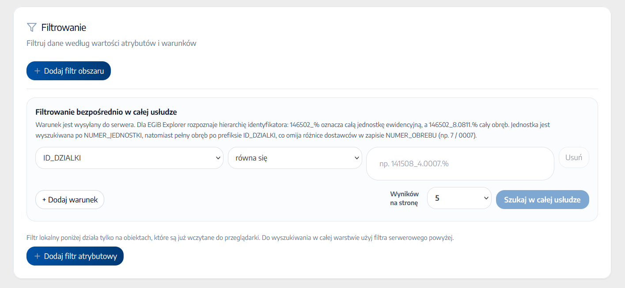This screenshot has height=288, width=625.
Task: Click the Filtrowanie section heading
Action: click(x=64, y=27)
